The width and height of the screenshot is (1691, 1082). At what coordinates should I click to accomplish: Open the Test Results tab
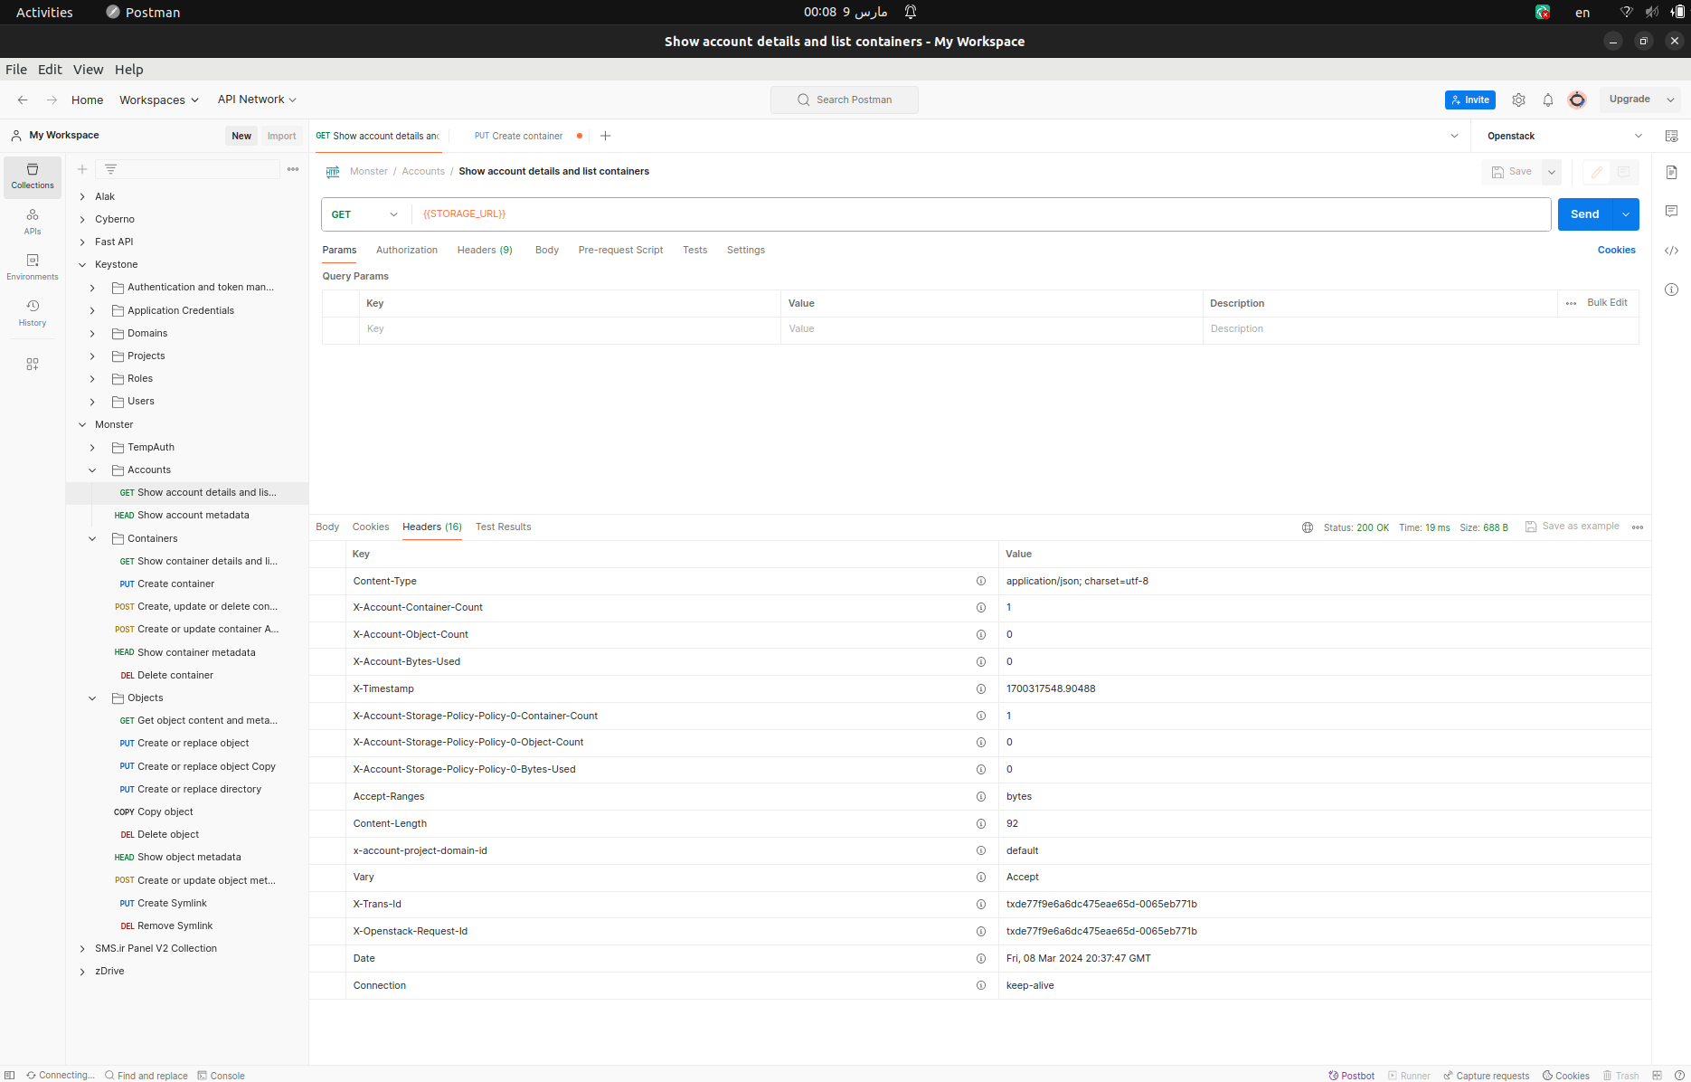tap(504, 527)
